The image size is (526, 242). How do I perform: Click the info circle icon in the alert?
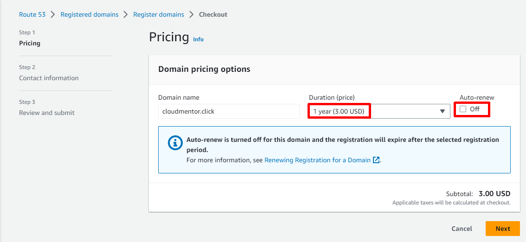coord(175,143)
